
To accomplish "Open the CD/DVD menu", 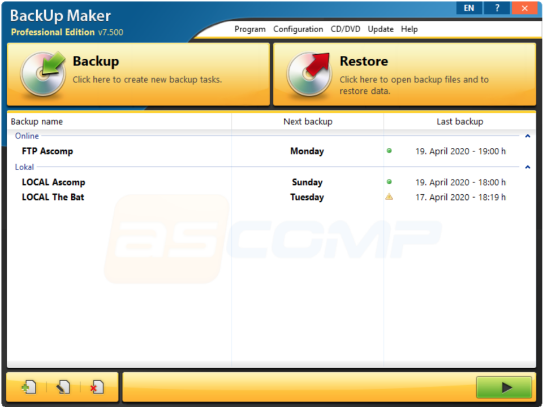I will (345, 29).
